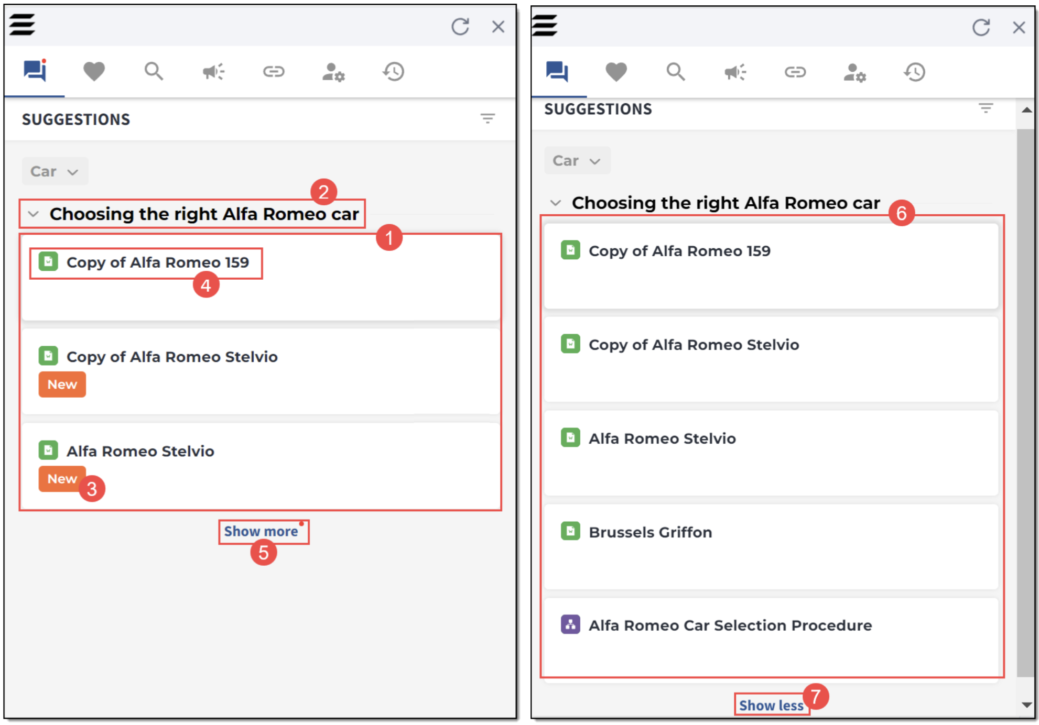Open 'Copy of Alfa Romeo Stelvio' in left panel
Image resolution: width=1039 pixels, height=725 pixels.
[x=172, y=357]
